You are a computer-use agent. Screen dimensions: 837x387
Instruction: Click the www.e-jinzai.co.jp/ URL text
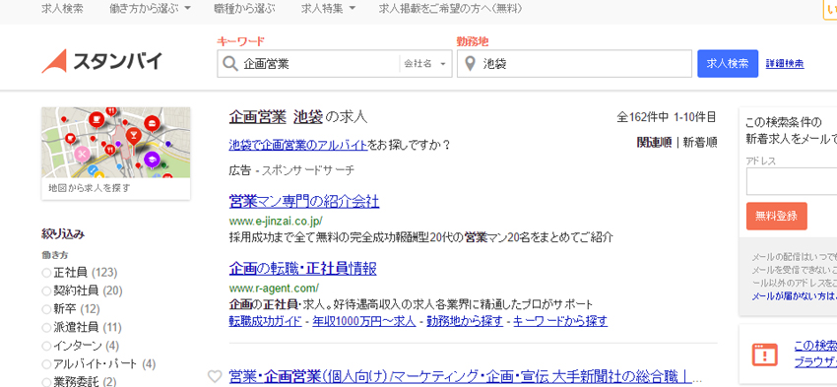(276, 221)
